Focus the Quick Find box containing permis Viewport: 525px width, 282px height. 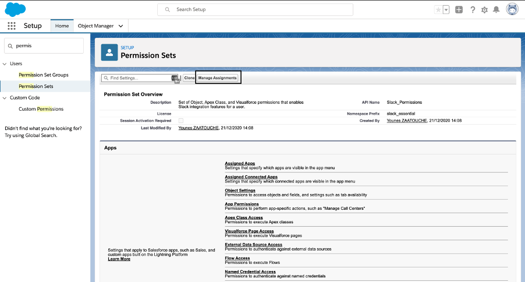(x=44, y=45)
